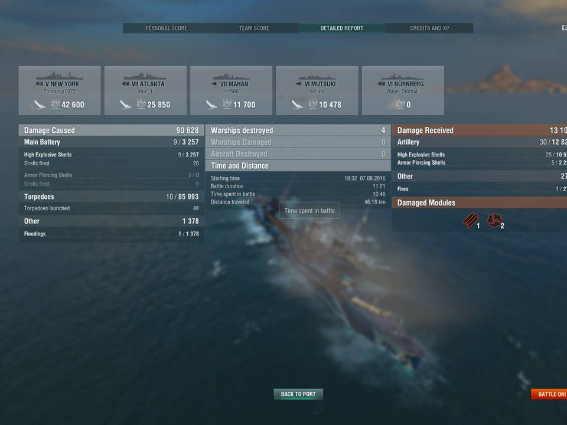Click the damaged engine module icon
The height and width of the screenshot is (425, 567).
(495, 220)
